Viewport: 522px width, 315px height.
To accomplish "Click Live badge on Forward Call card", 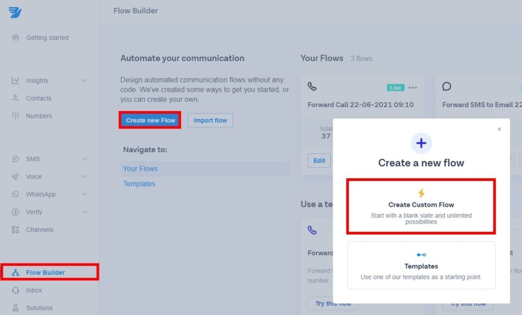I will tap(396, 88).
